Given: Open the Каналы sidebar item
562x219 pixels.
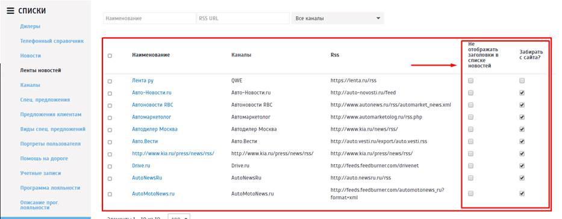Looking at the screenshot, I should click(30, 85).
